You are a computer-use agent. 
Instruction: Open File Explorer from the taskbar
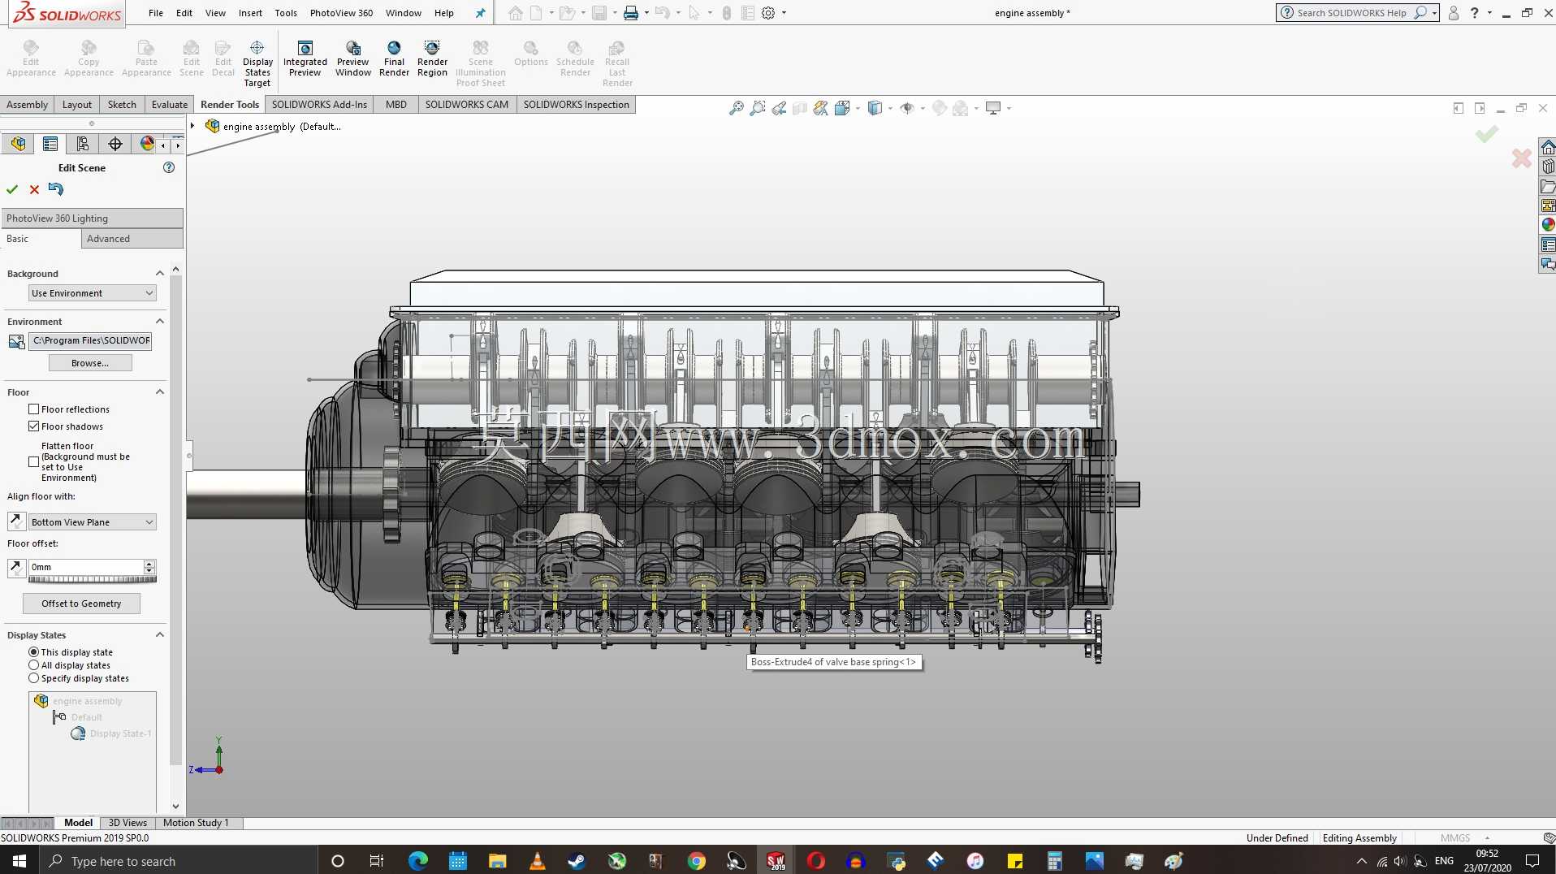[x=497, y=861]
